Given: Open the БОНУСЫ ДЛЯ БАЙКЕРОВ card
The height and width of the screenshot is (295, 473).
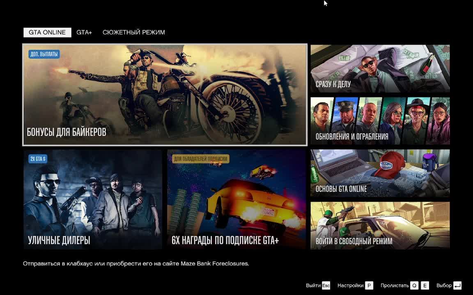Looking at the screenshot, I should click(x=165, y=95).
